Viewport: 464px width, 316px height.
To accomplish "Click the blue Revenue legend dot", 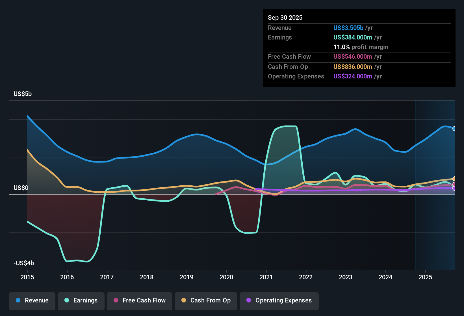I will tap(19, 300).
